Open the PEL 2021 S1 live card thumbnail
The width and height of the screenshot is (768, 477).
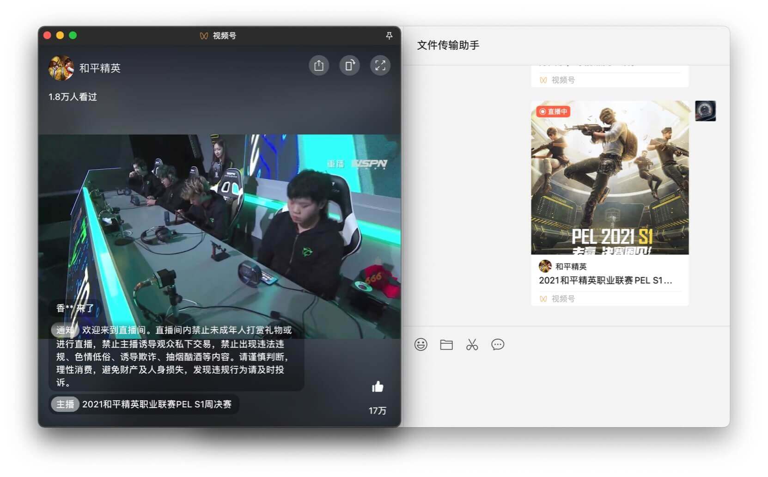coord(610,177)
